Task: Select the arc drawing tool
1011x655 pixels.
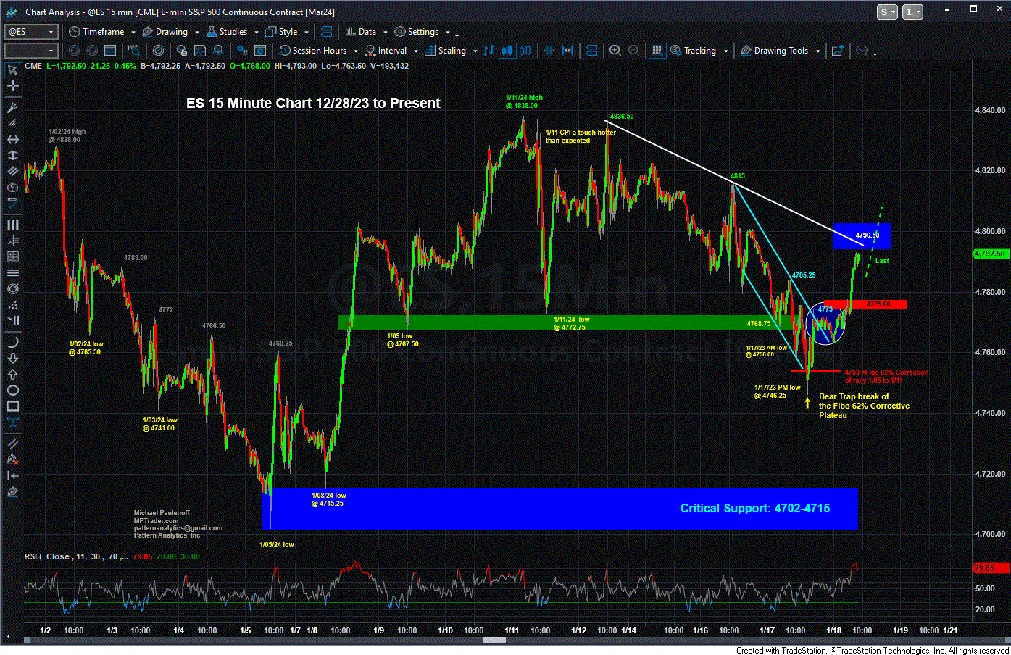Action: coord(12,342)
